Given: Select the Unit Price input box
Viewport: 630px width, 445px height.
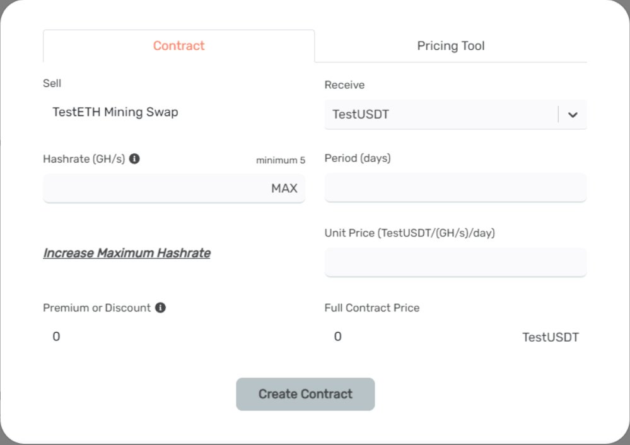Looking at the screenshot, I should click(x=455, y=262).
